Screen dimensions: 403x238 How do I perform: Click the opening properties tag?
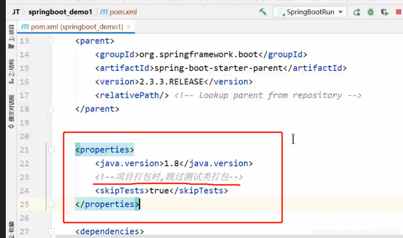coord(105,150)
